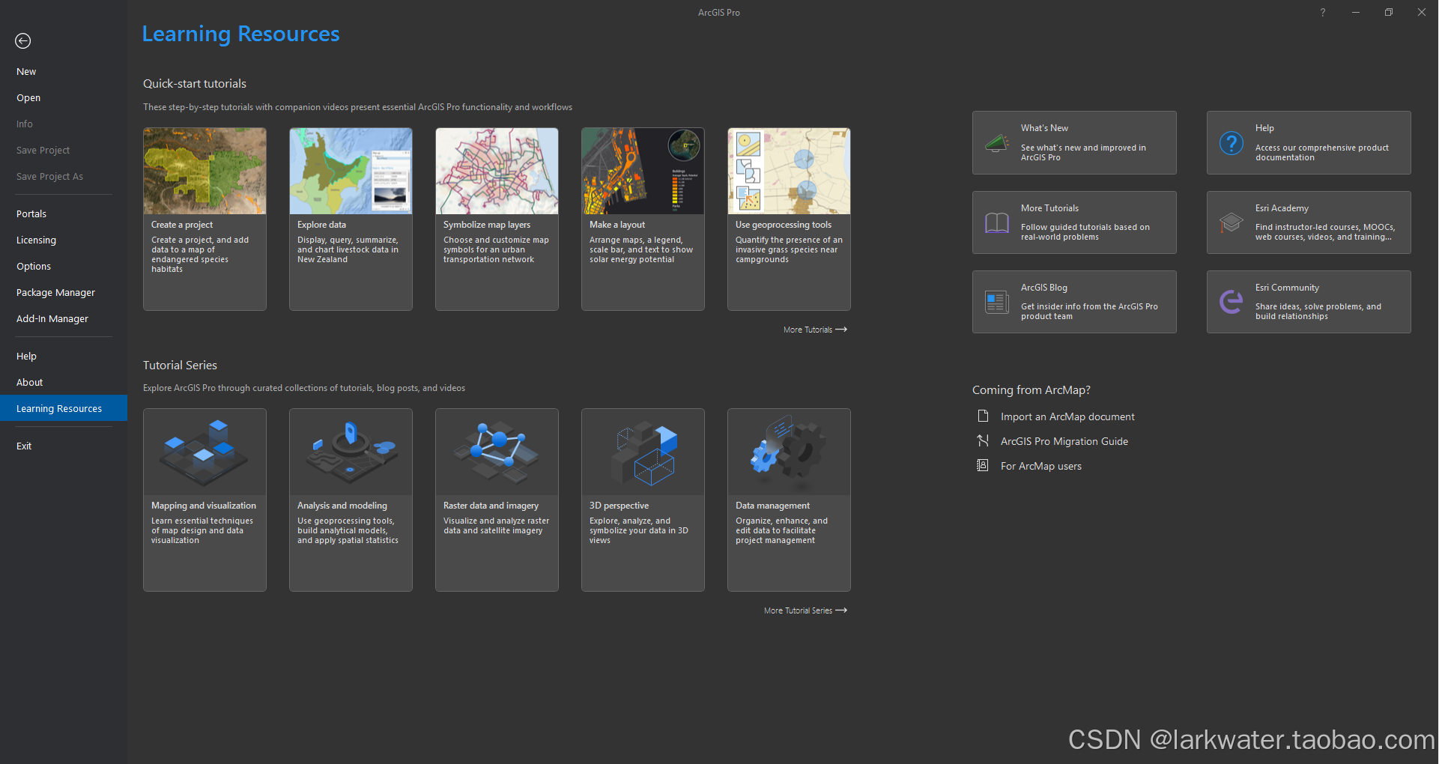
Task: Click the ArcGIS Blog card title
Action: pos(1044,288)
